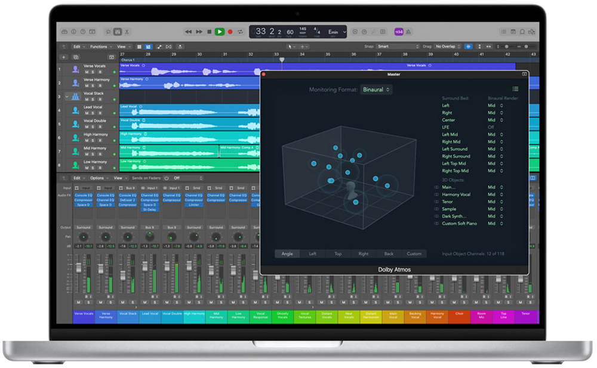
Task: Open the mixer Options menu
Action: 99,178
